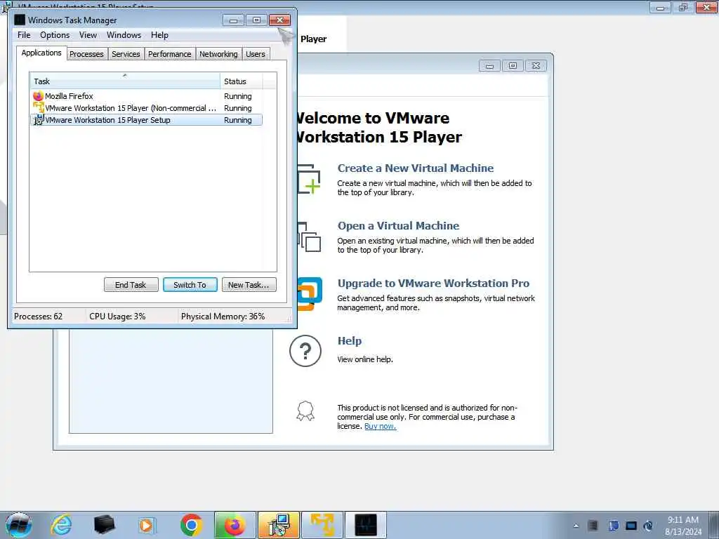Click the Task Manager title bar icon
Screen dimensions: 719x539
coord(20,20)
